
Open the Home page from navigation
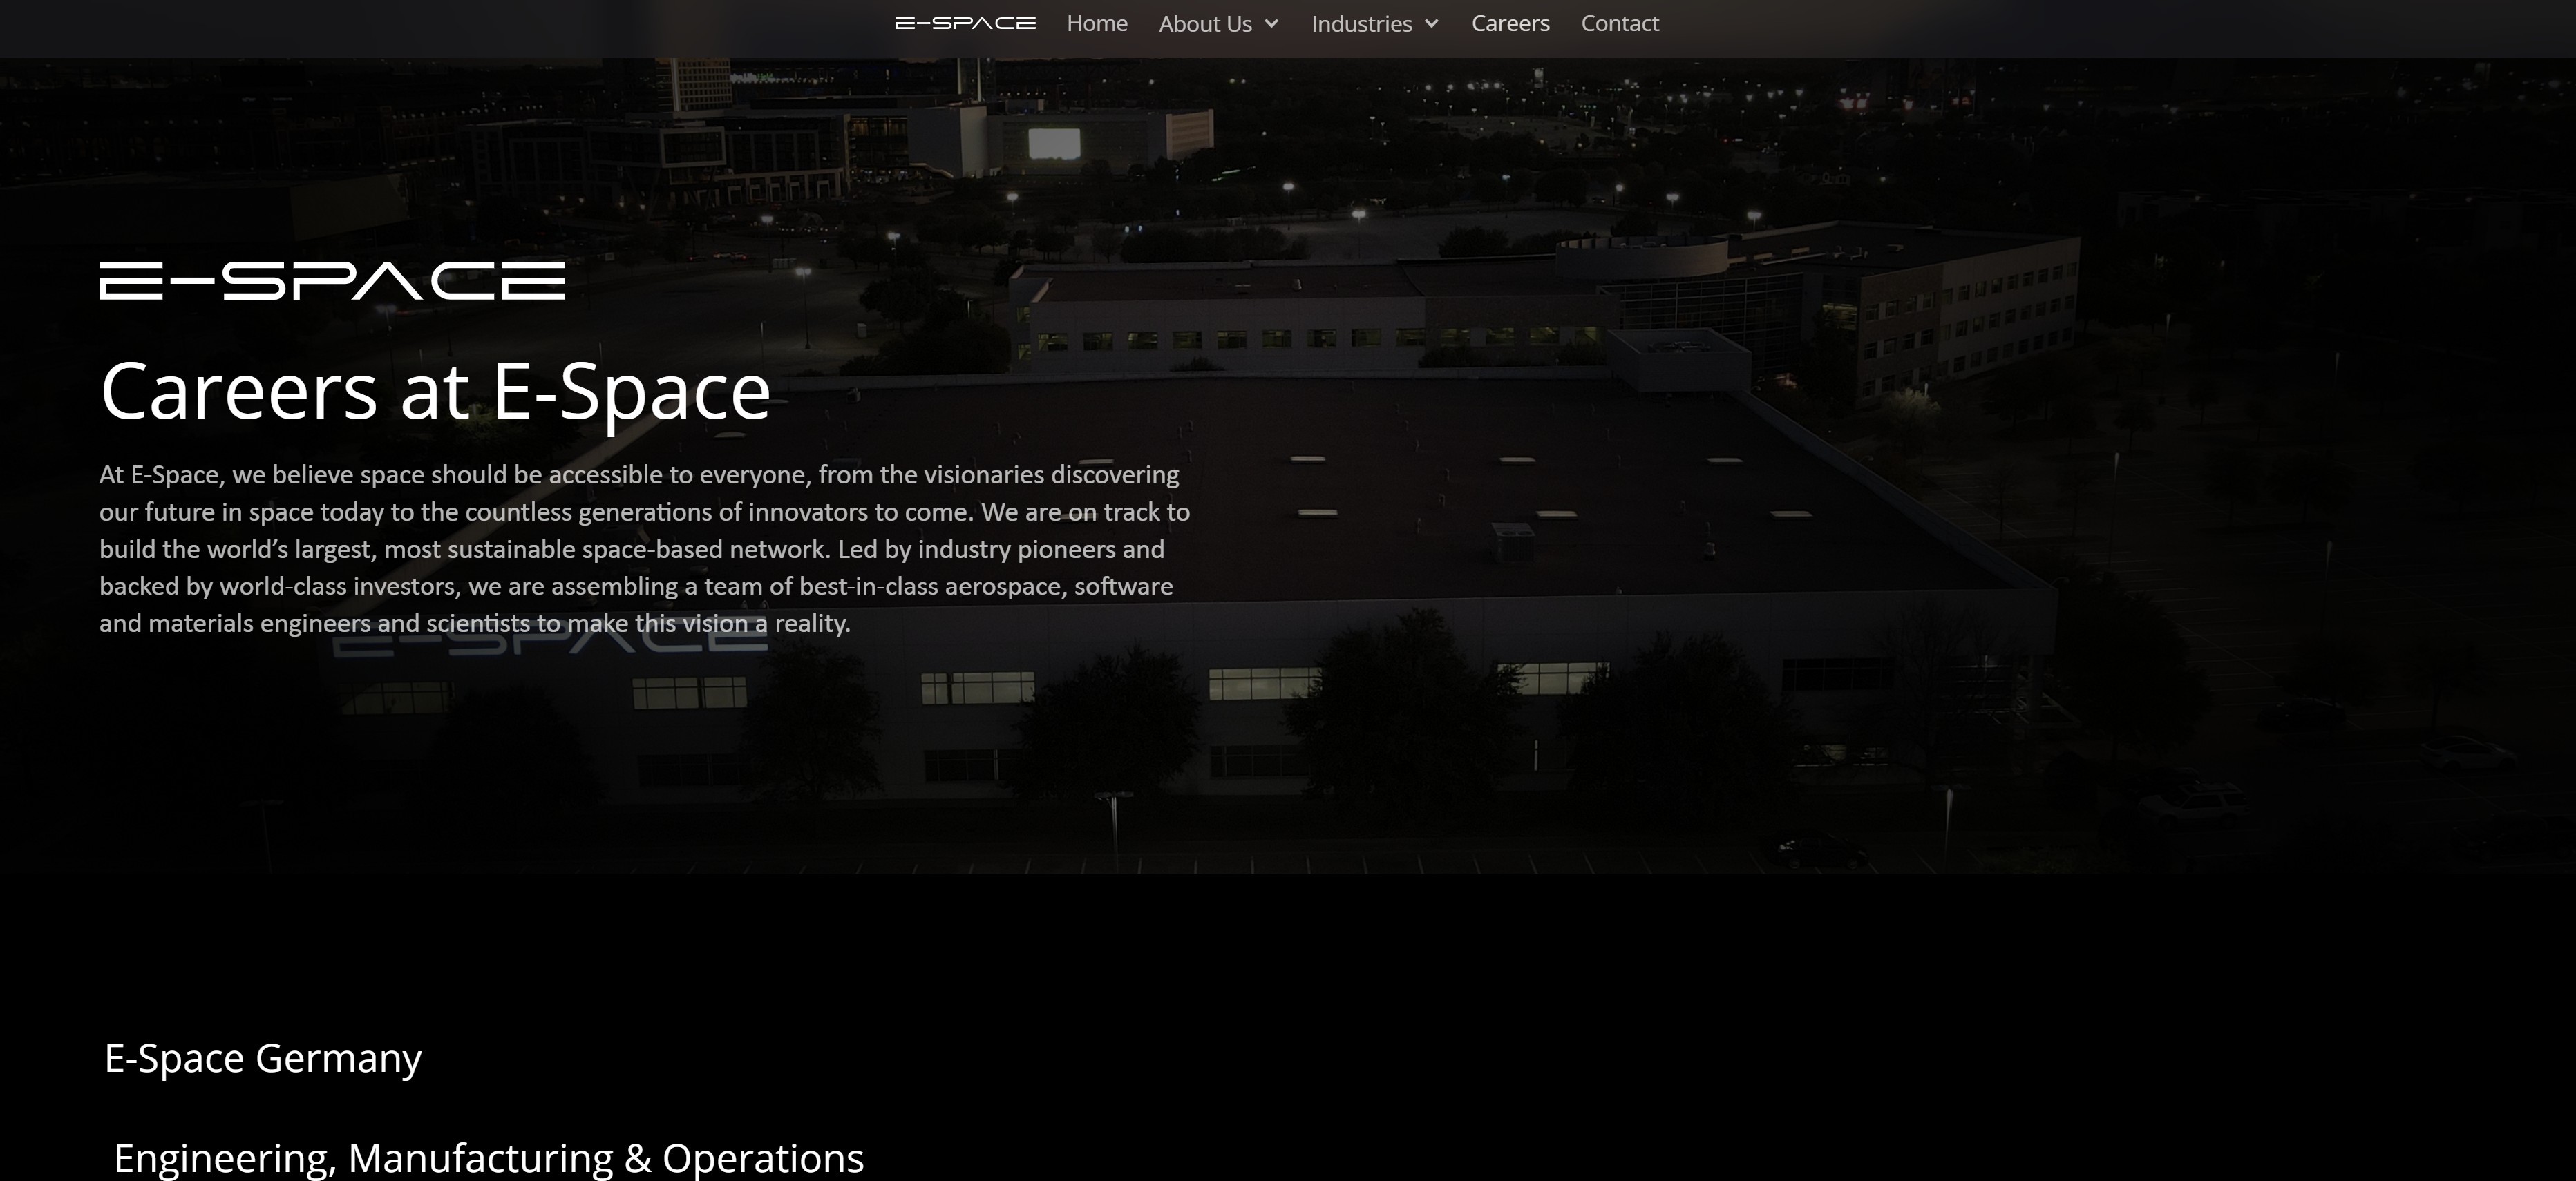click(1096, 23)
